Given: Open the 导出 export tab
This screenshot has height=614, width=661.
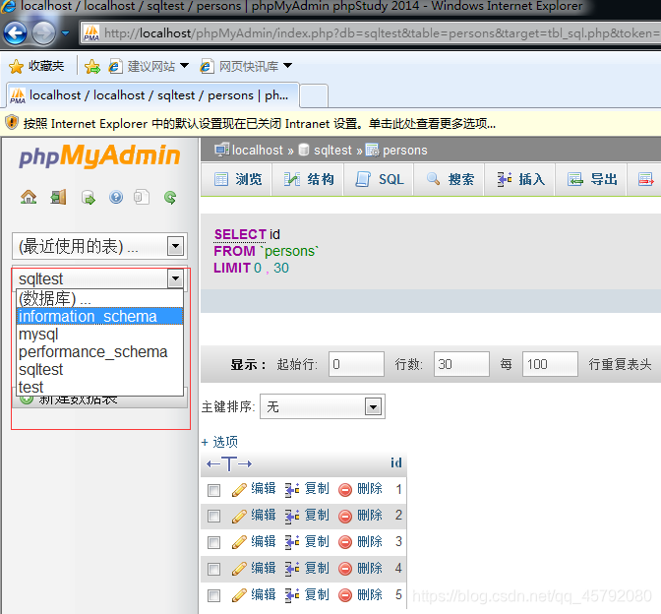Looking at the screenshot, I should click(x=591, y=180).
